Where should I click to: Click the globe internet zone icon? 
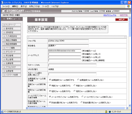pyautogui.click(x=110, y=112)
